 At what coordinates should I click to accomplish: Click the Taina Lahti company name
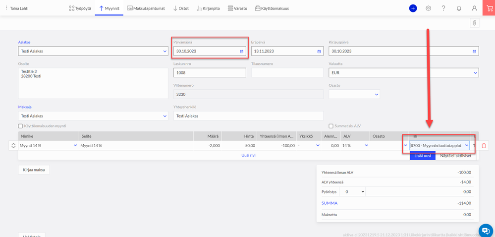pyautogui.click(x=19, y=8)
